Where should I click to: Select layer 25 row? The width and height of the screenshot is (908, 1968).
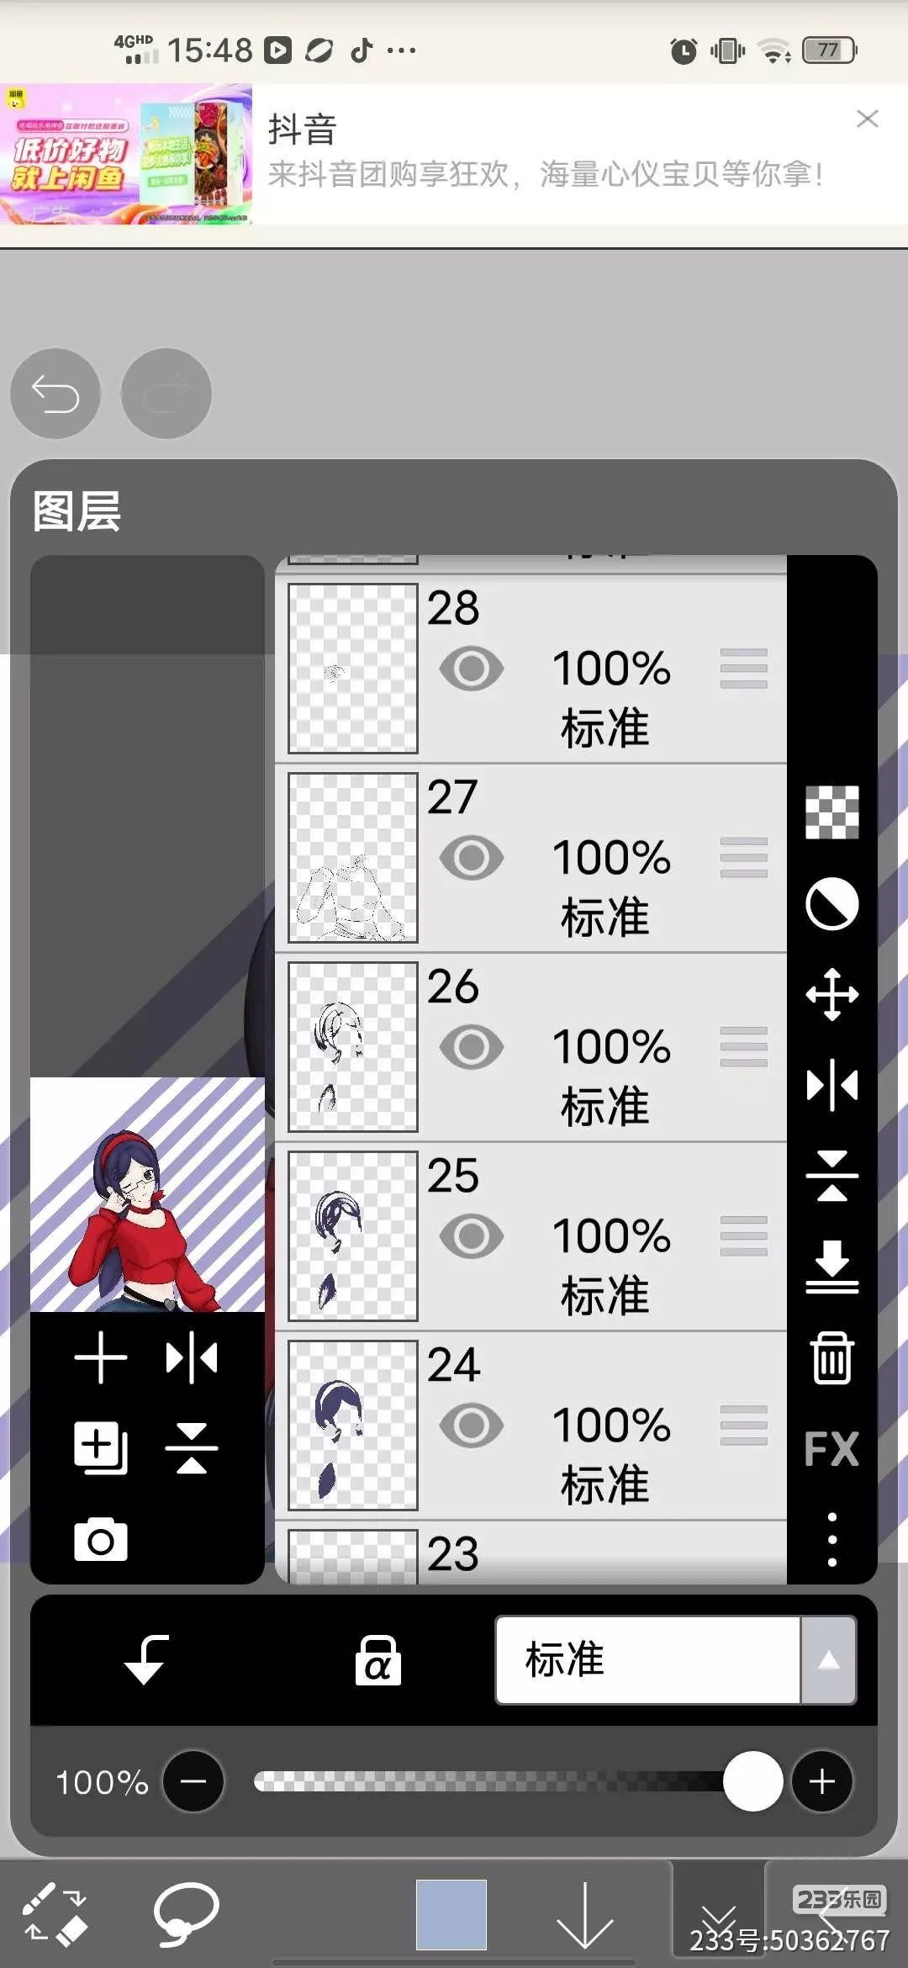[x=531, y=1236]
